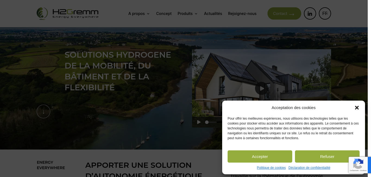Open the Rejoignez-nous menu link

tap(242, 14)
